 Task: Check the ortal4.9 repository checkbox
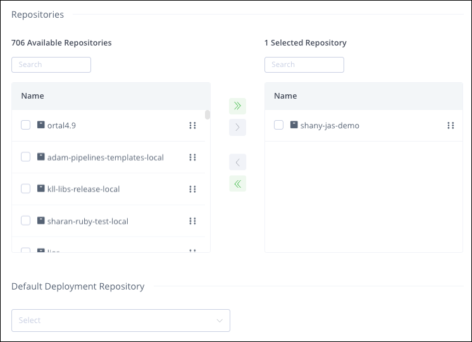pyautogui.click(x=25, y=125)
